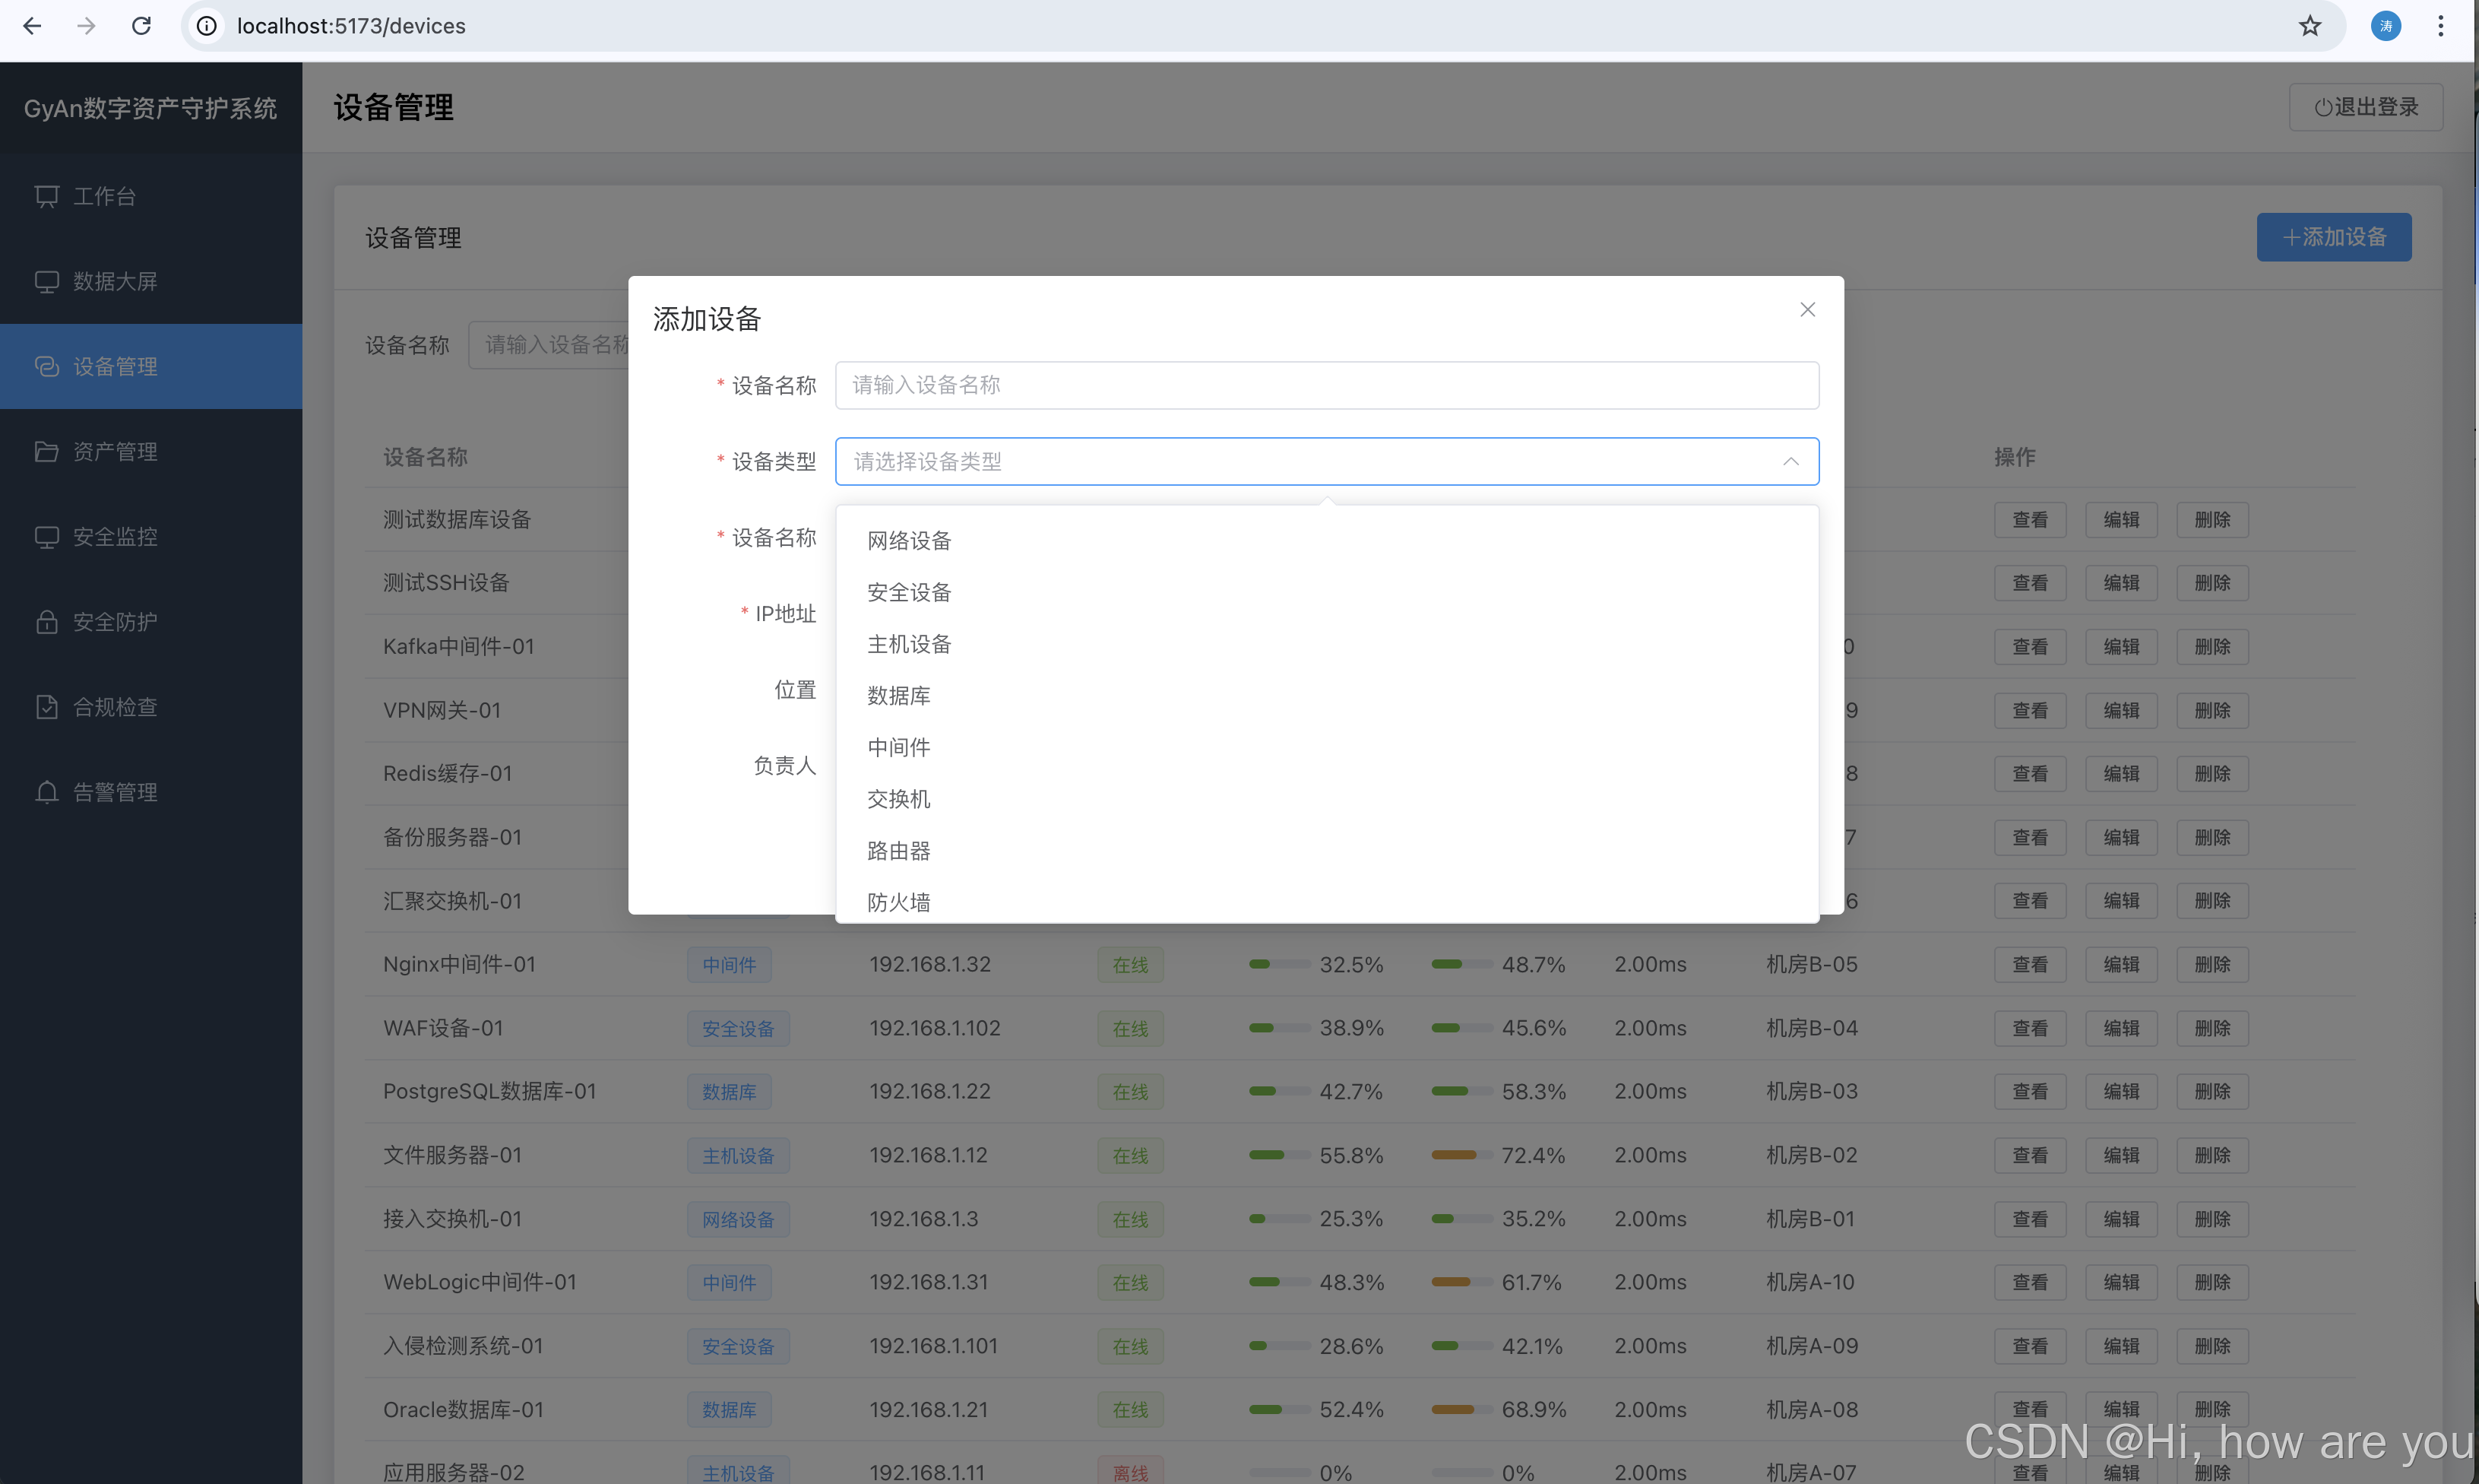Open 数据大屏 monitor icon in sidebar
This screenshot has width=2479, height=1484.
pos(47,282)
